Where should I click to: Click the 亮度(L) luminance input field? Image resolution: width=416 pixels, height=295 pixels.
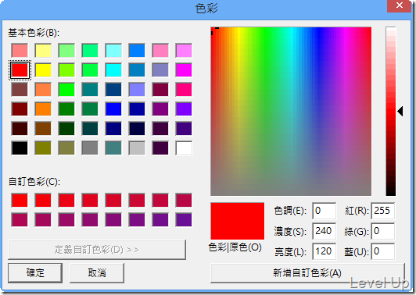click(325, 251)
